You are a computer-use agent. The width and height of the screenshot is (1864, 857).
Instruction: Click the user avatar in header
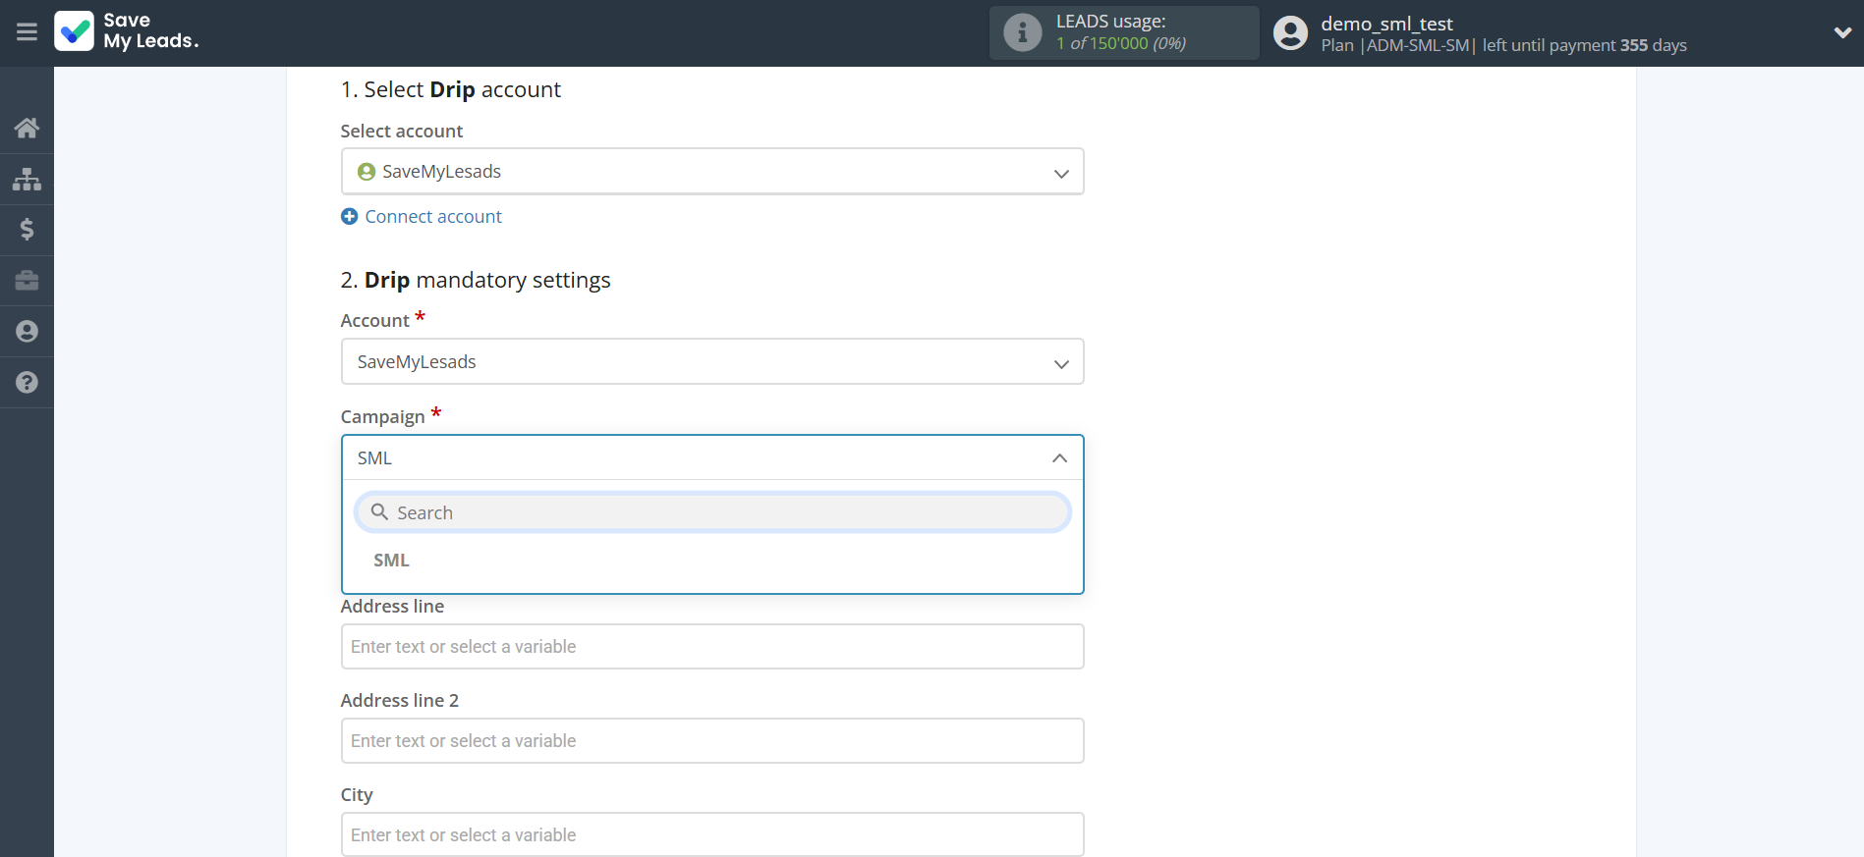[1290, 33]
